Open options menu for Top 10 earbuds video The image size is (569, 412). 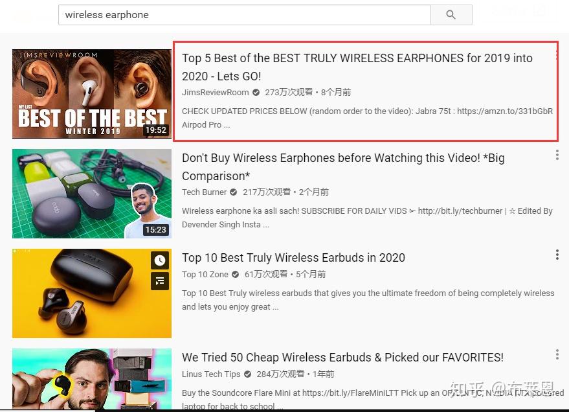pyautogui.click(x=557, y=255)
